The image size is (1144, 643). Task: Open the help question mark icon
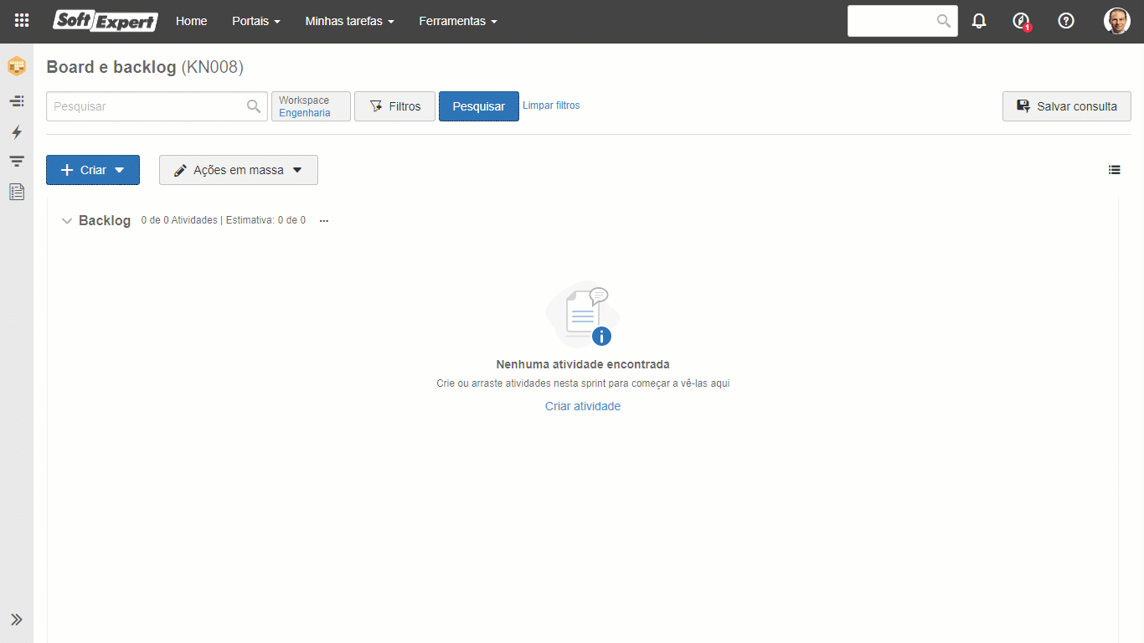(1066, 21)
